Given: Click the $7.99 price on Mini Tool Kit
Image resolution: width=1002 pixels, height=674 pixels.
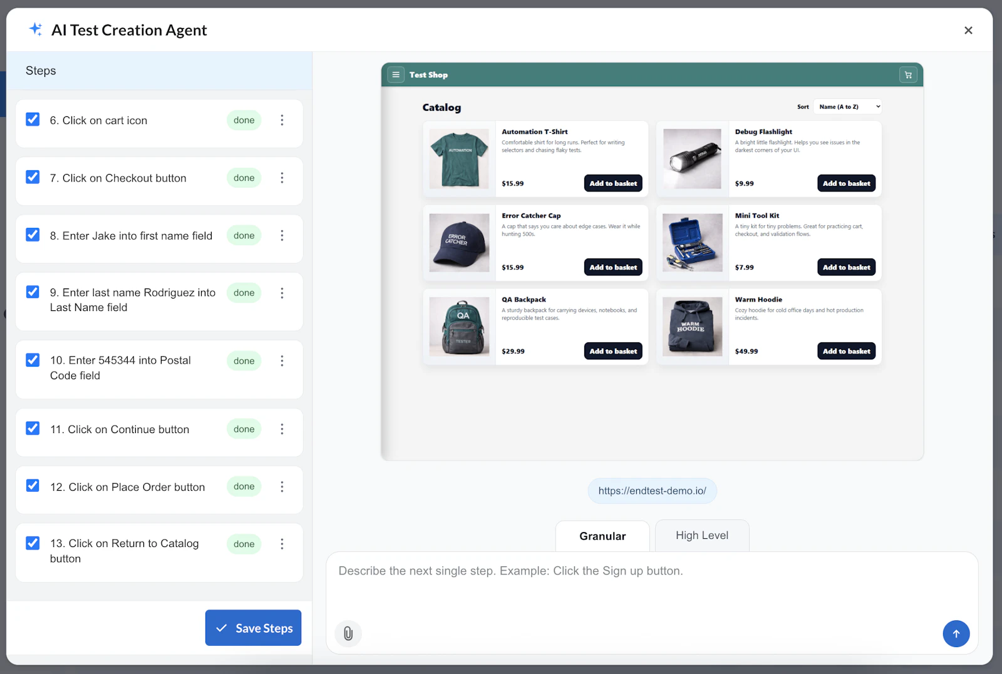Looking at the screenshot, I should pyautogui.click(x=744, y=267).
